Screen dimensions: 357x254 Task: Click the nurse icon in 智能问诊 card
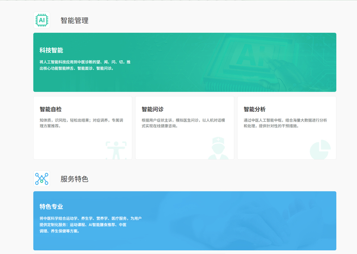tap(218, 148)
